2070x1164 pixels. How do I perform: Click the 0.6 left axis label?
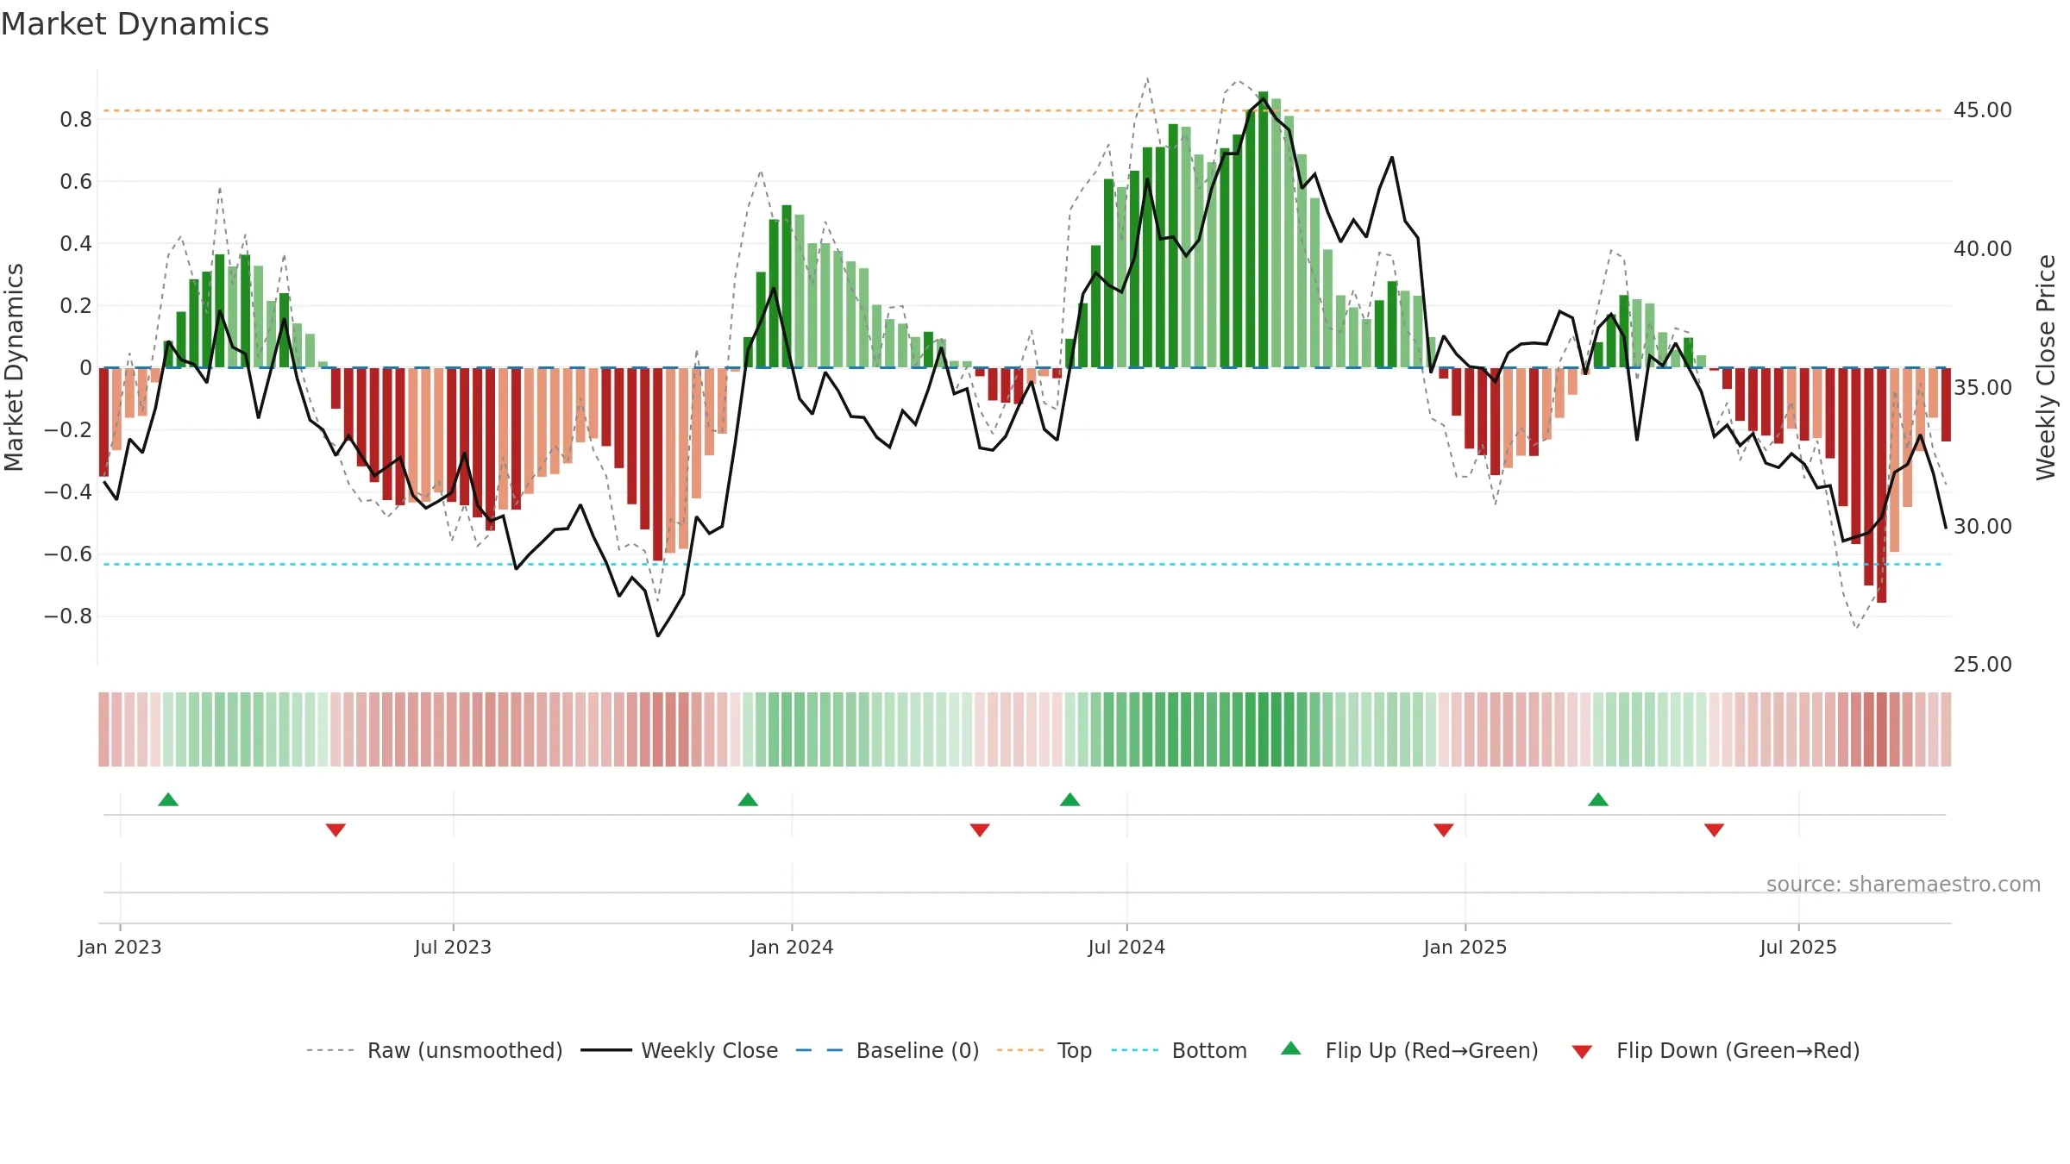tap(76, 182)
